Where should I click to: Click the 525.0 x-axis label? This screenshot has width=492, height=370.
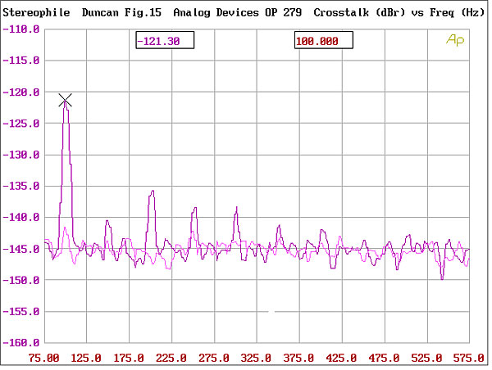426,358
